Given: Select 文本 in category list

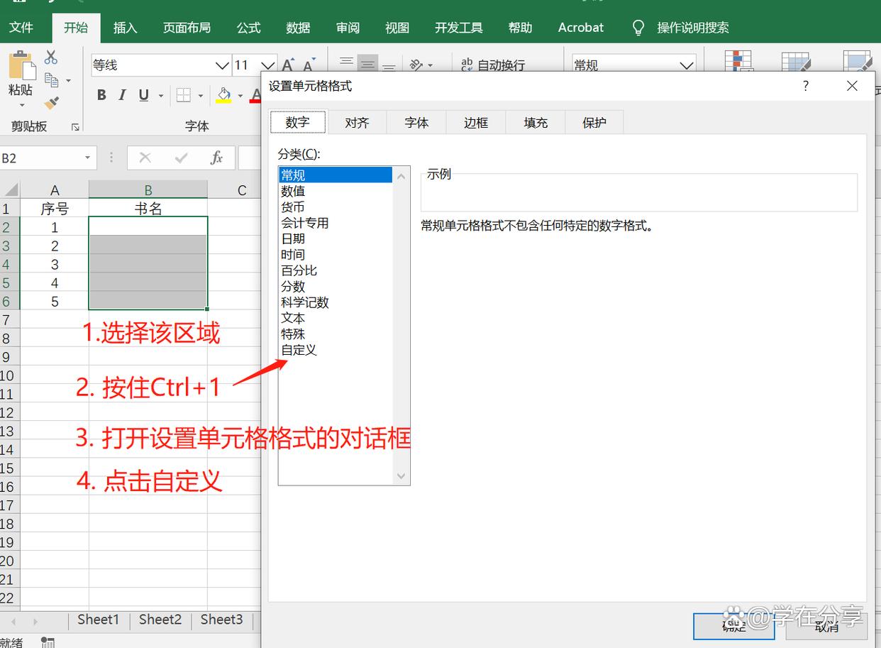Looking at the screenshot, I should click(293, 318).
